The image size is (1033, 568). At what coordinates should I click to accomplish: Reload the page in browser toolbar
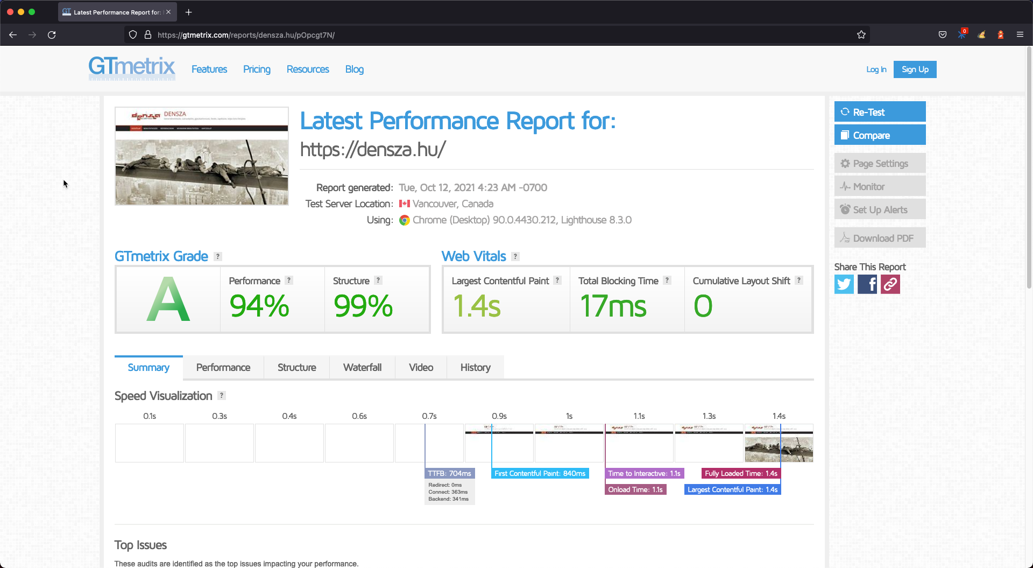52,35
